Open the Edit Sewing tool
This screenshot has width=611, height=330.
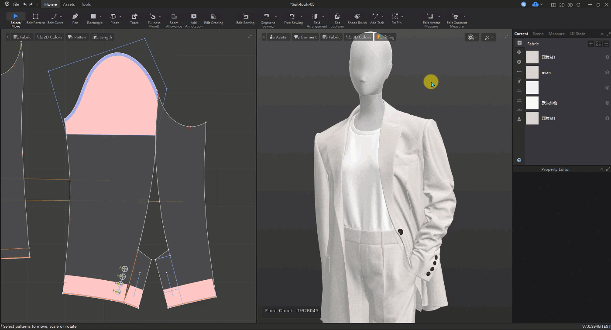(245, 18)
